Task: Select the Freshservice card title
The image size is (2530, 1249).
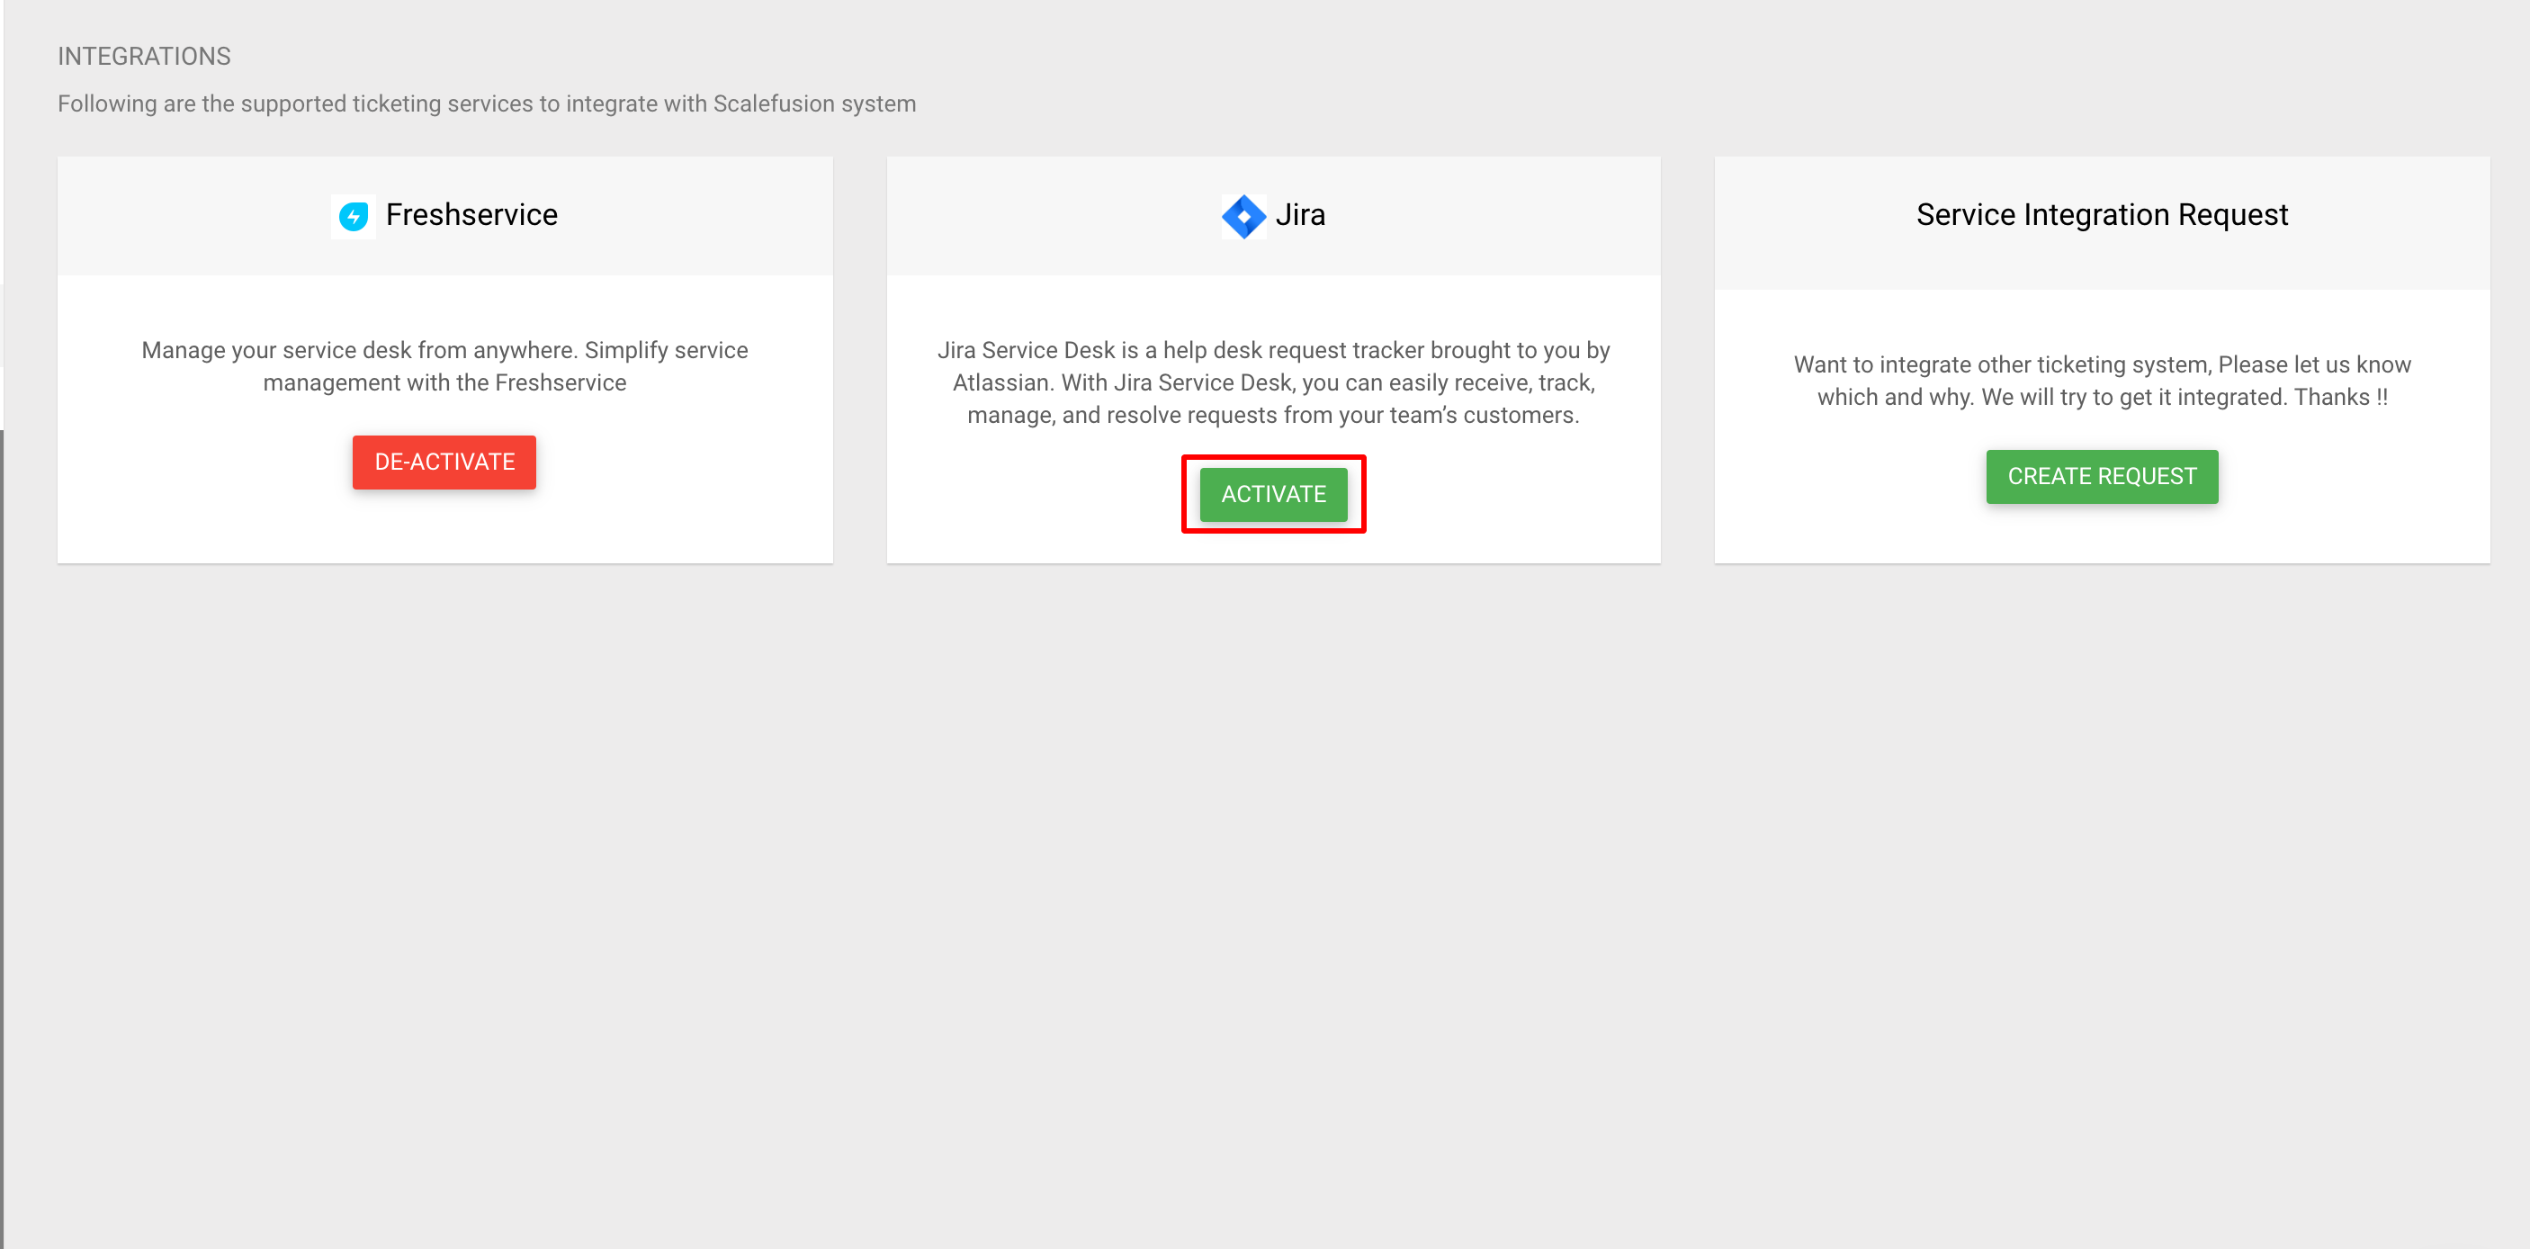Action: pyautogui.click(x=471, y=215)
